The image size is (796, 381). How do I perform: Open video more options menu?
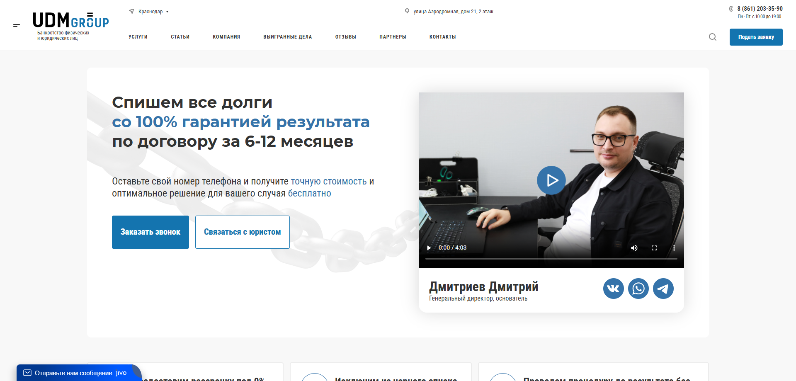674,248
